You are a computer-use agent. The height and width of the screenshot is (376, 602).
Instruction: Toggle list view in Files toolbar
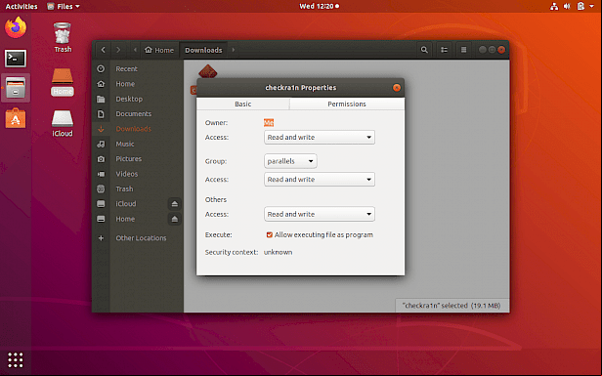(x=445, y=50)
